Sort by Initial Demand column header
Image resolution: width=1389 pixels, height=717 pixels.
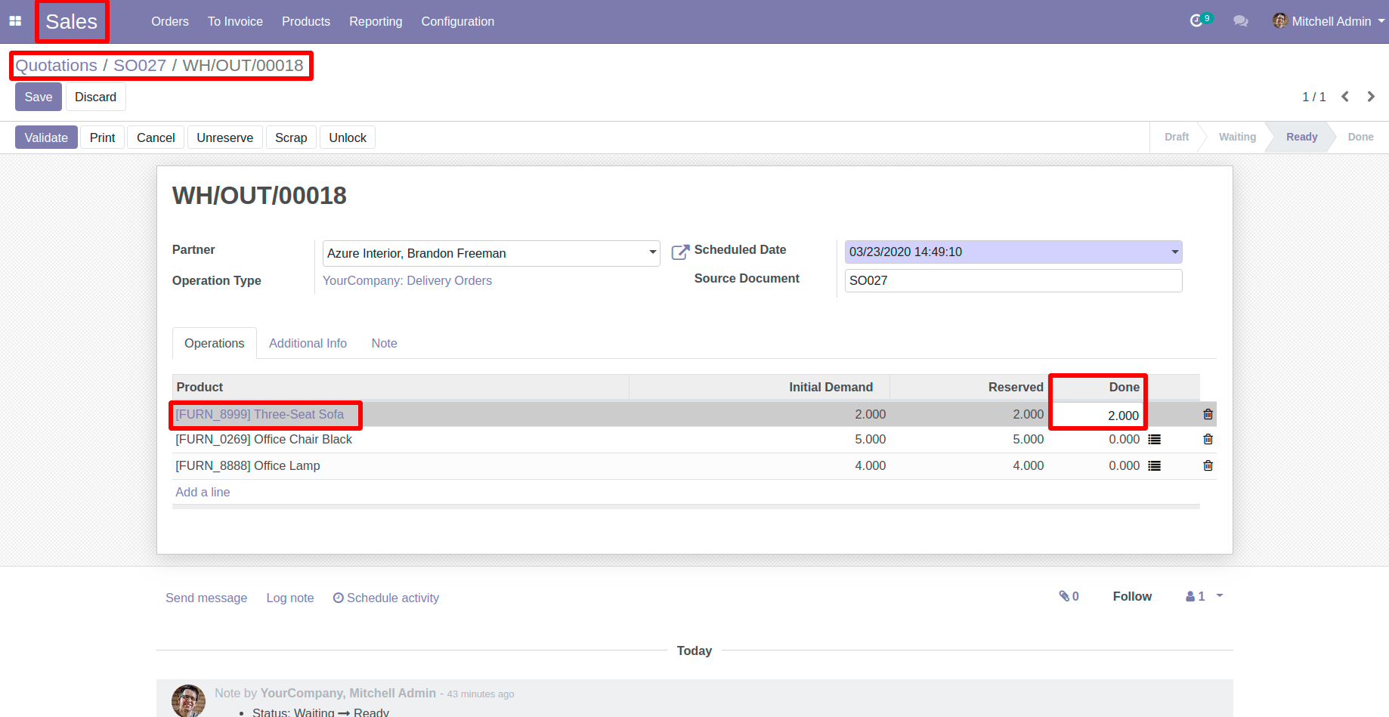(759, 387)
